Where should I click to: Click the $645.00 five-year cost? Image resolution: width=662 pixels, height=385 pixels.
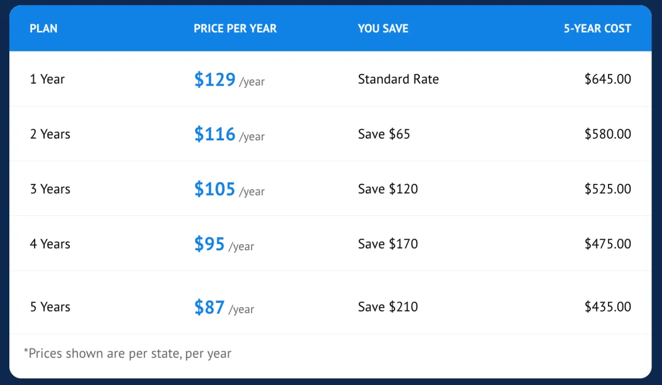[607, 80]
